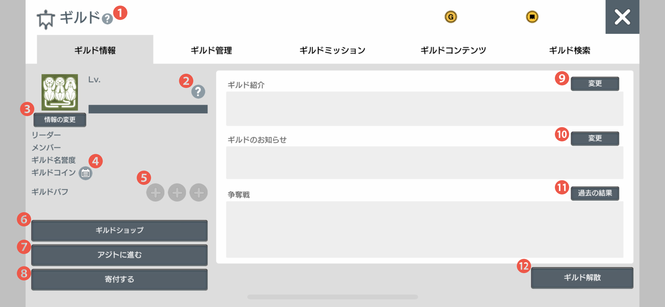The height and width of the screenshot is (307, 665).
Task: View 過去の結果 for 争奪戦
Action: coord(595,193)
